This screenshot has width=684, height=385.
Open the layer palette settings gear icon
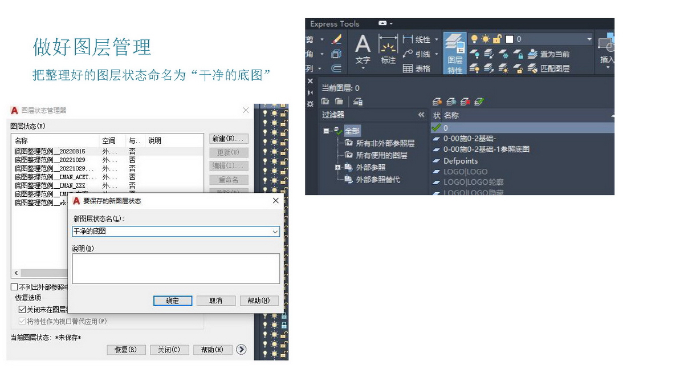(x=311, y=104)
